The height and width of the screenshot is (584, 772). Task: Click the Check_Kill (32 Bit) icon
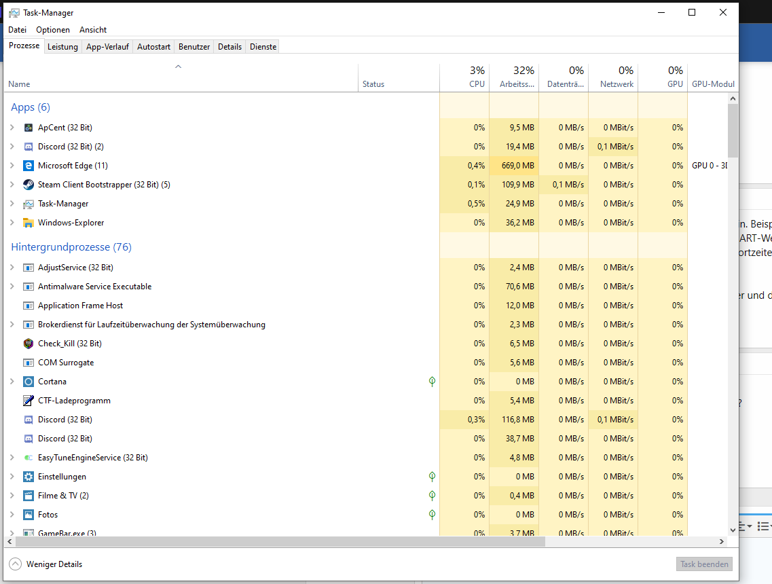click(x=29, y=344)
